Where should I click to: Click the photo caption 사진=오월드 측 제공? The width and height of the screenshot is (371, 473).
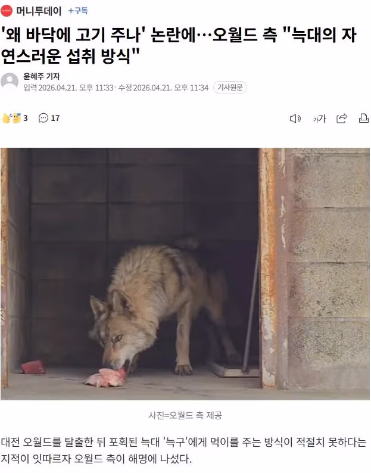[x=185, y=415]
